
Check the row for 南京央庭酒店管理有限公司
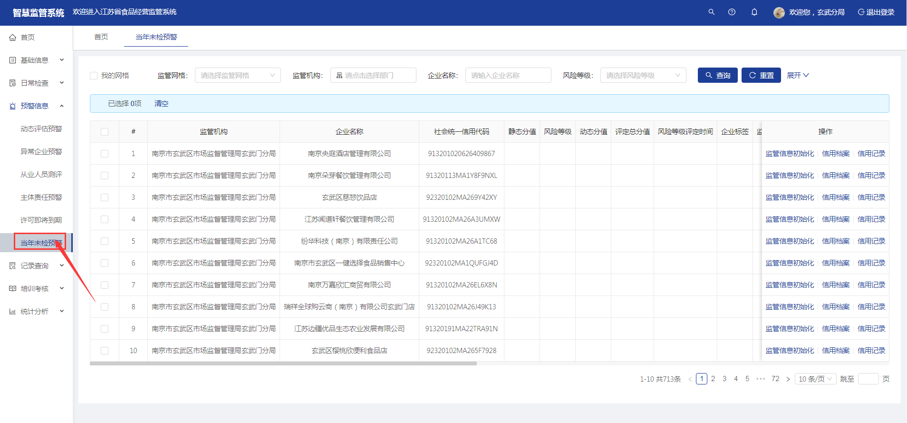click(x=105, y=154)
